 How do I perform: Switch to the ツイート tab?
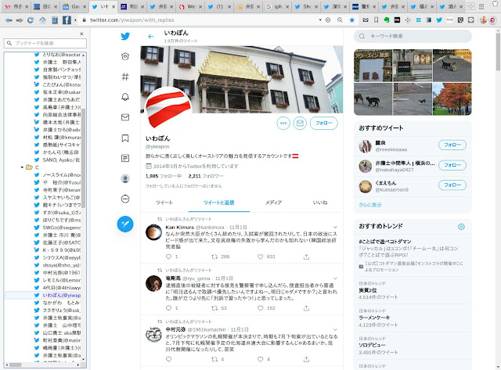pyautogui.click(x=164, y=203)
